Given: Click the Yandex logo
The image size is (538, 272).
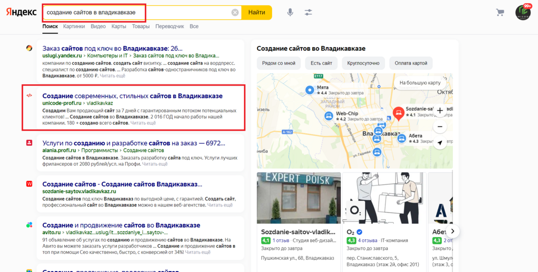Looking at the screenshot, I should [x=21, y=12].
